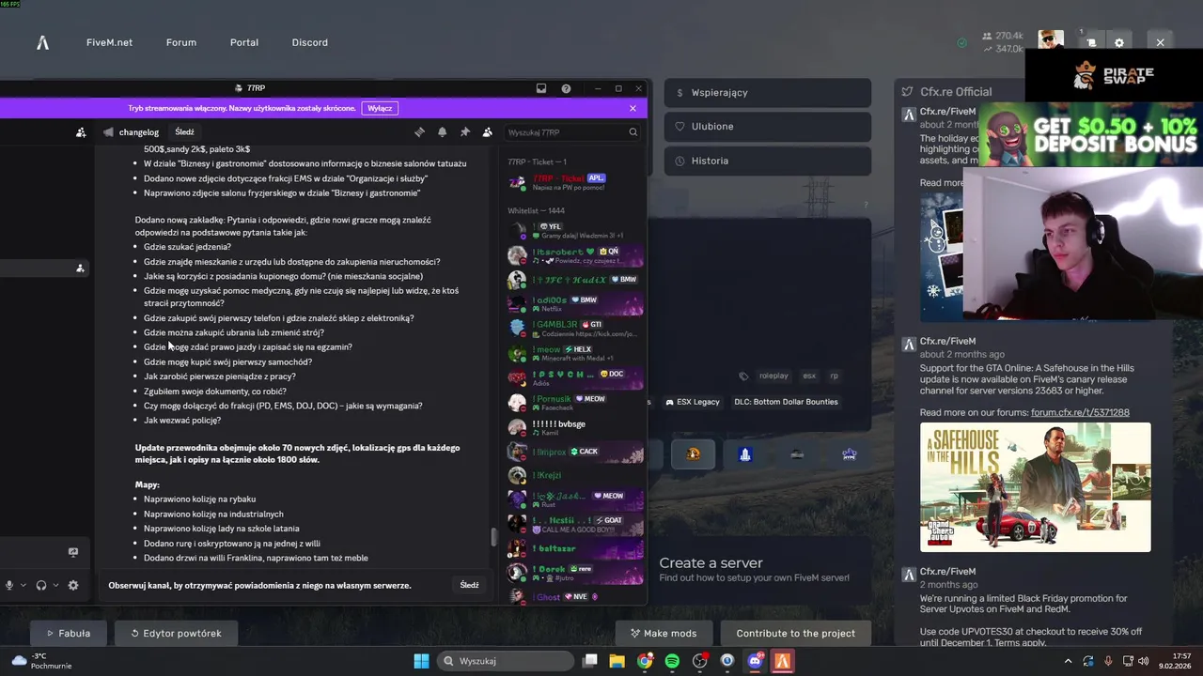Open weather widget showing -3°C
Screen dimensions: 1203x676
pyautogui.click(x=40, y=661)
